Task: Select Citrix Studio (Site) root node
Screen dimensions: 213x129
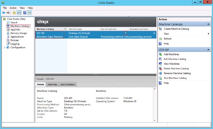Action: tap(16, 19)
